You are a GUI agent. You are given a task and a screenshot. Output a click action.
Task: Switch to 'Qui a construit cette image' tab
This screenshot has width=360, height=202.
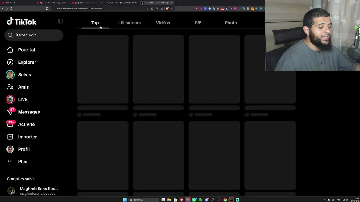point(52,3)
